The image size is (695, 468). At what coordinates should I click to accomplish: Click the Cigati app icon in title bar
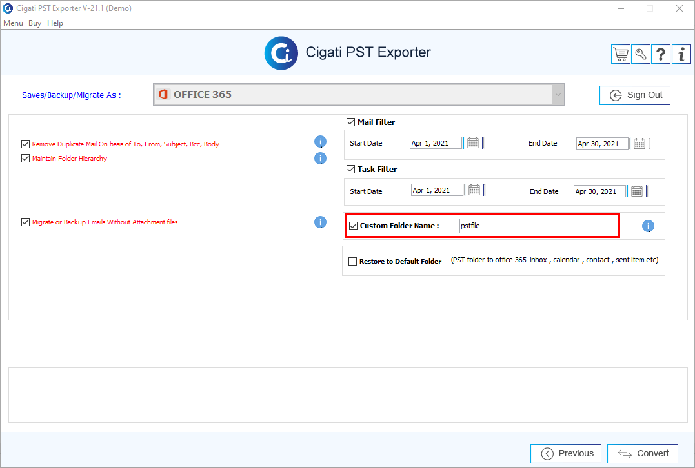tap(8, 8)
